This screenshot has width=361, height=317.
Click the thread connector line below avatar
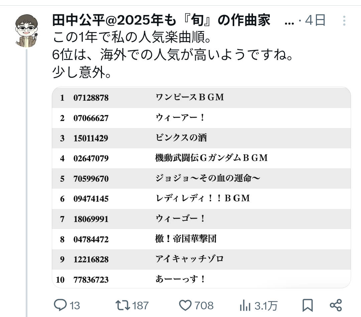click(x=26, y=183)
